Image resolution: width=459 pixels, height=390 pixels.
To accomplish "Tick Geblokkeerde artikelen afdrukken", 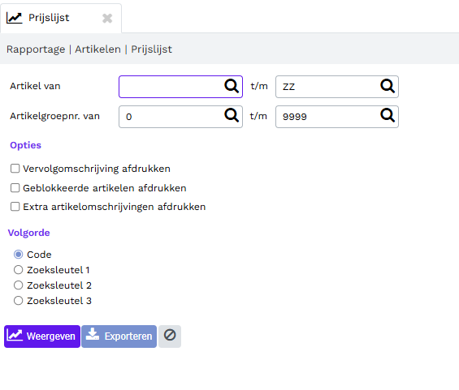I will (x=15, y=187).
